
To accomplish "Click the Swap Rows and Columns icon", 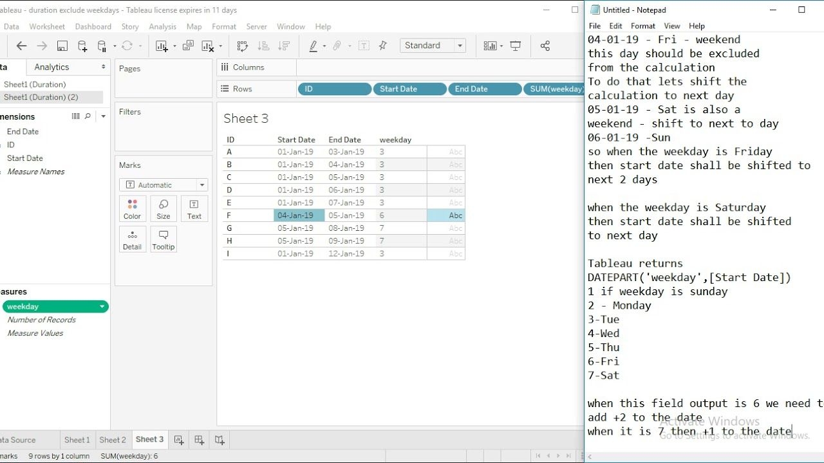I will [243, 46].
